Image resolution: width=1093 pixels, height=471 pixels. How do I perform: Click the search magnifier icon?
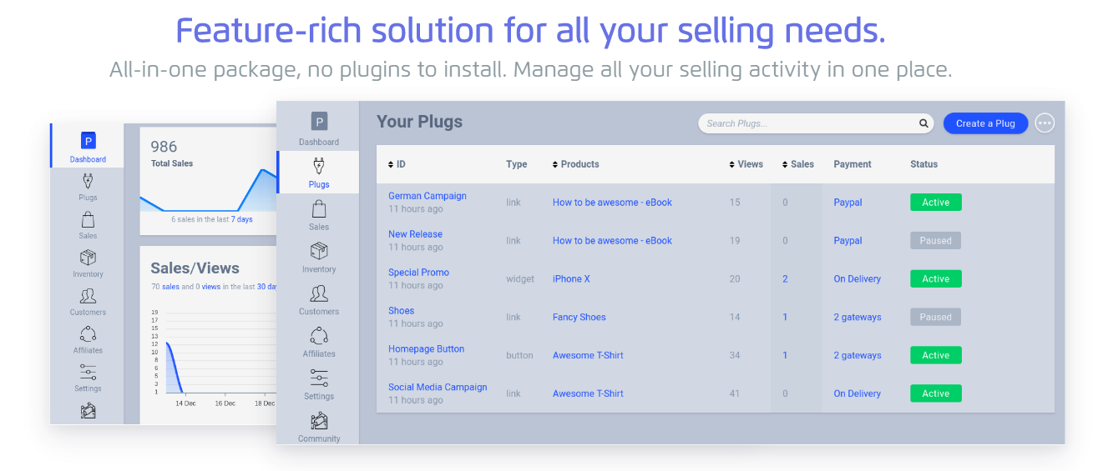click(923, 123)
